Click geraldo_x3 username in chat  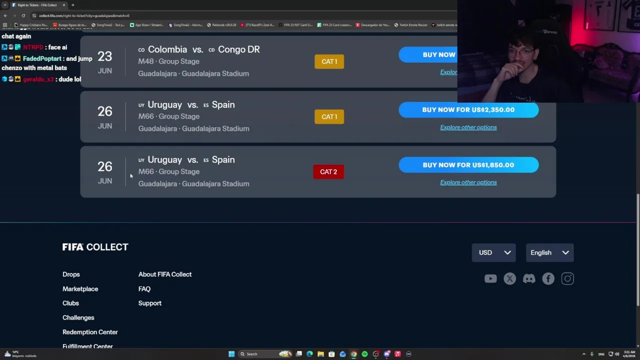[38, 79]
